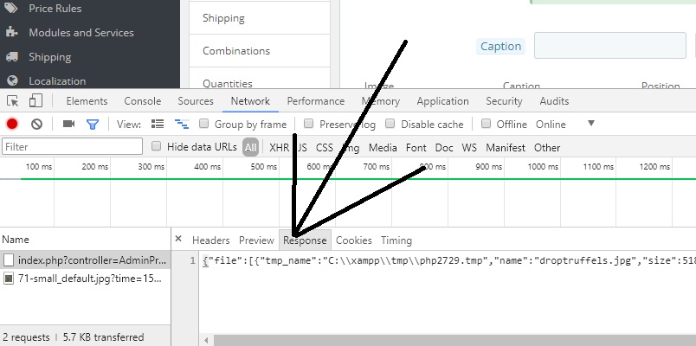Filter requests by WS
Viewport: 696px width, 346px height.
(x=469, y=148)
